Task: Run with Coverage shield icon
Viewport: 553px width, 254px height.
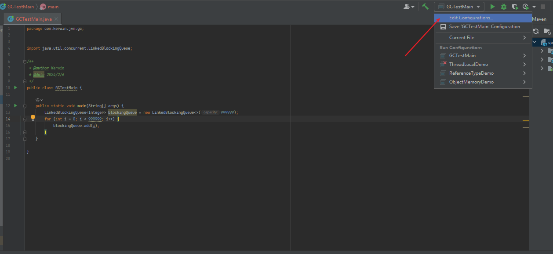Action: (x=515, y=7)
